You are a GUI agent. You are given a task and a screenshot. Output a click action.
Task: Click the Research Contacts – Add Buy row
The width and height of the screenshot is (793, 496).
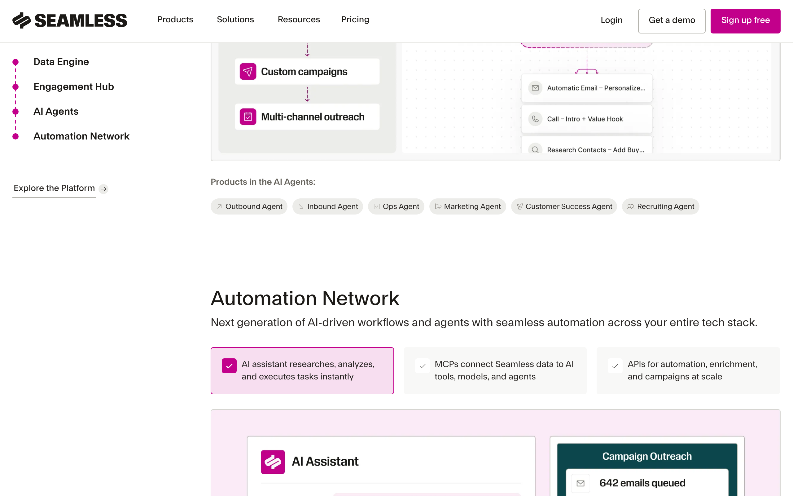coord(587,145)
